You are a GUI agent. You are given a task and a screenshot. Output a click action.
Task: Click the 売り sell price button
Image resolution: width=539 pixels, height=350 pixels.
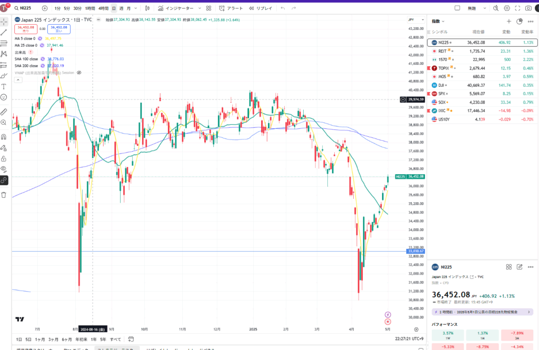tap(26, 29)
